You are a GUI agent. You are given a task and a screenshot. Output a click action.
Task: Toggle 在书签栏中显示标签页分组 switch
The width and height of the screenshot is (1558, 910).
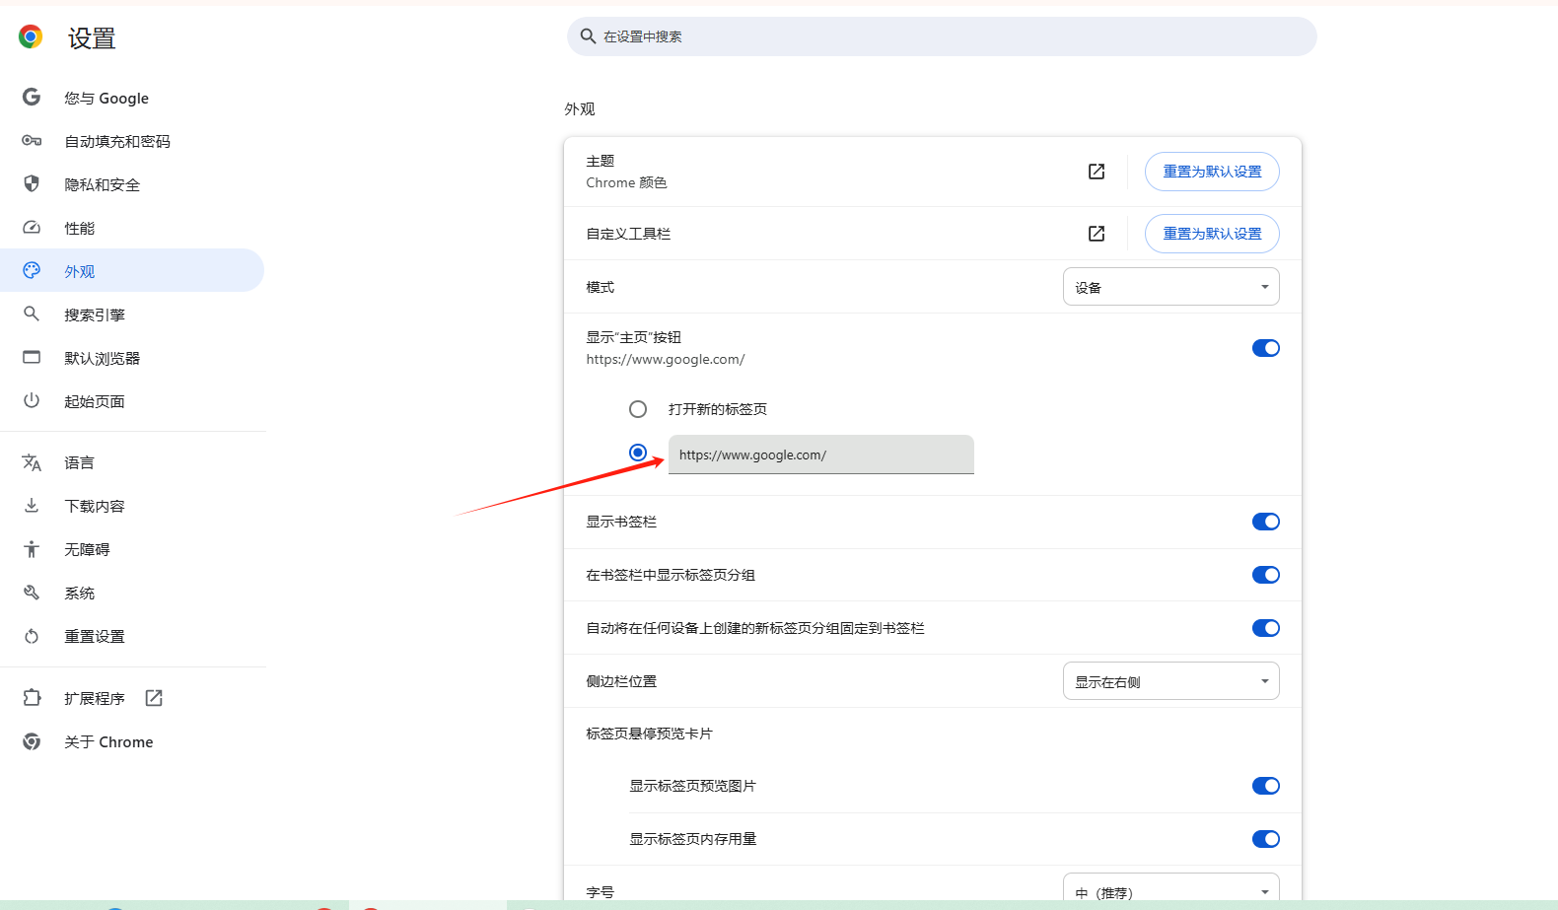pyautogui.click(x=1266, y=575)
